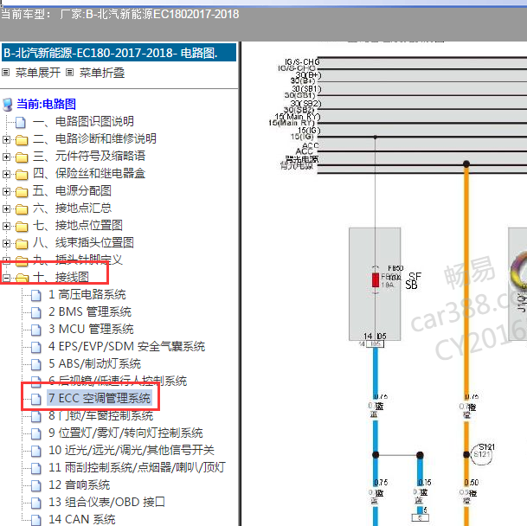Open 4 EPS/EVP/SDM 安全气囊系统 diagram
Viewport: 527px width, 526px height.
click(126, 346)
